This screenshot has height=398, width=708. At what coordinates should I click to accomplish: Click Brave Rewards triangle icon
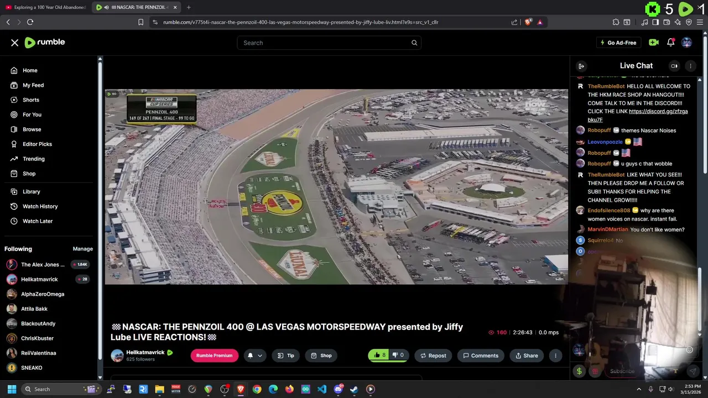(x=540, y=22)
